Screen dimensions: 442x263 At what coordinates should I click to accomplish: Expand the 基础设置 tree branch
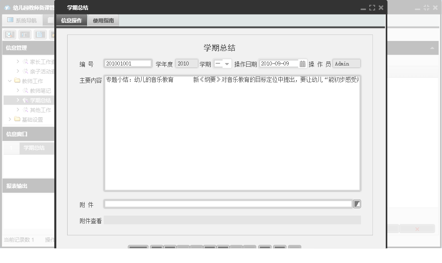pos(10,119)
